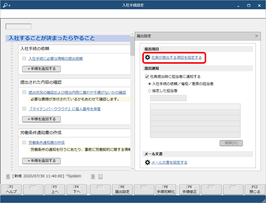Click +手順を追加する under 提出された内容の確認
The image size is (266, 203).
click(x=41, y=119)
